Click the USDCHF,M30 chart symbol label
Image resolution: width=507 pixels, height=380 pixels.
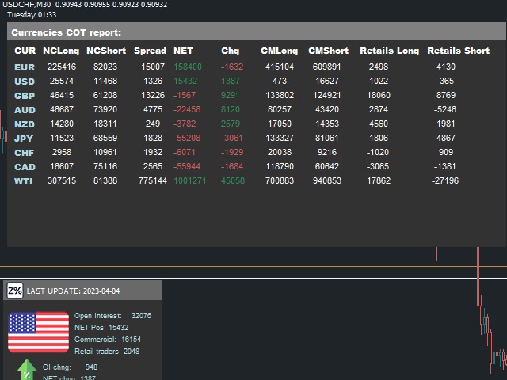[29, 5]
